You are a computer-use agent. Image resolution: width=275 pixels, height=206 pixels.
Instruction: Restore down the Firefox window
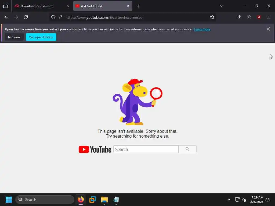point(256,6)
